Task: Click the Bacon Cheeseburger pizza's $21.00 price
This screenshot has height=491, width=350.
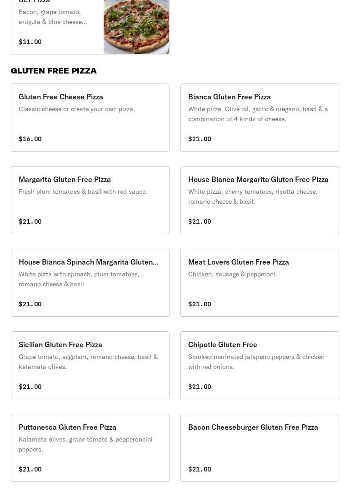Action: pos(200,469)
